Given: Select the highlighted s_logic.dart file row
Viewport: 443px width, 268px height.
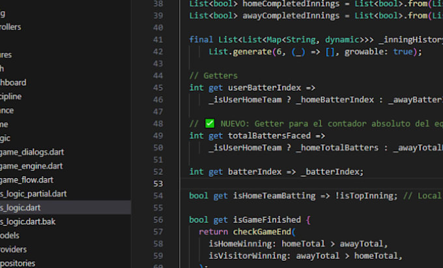Looking at the screenshot, I should click(x=65, y=207).
